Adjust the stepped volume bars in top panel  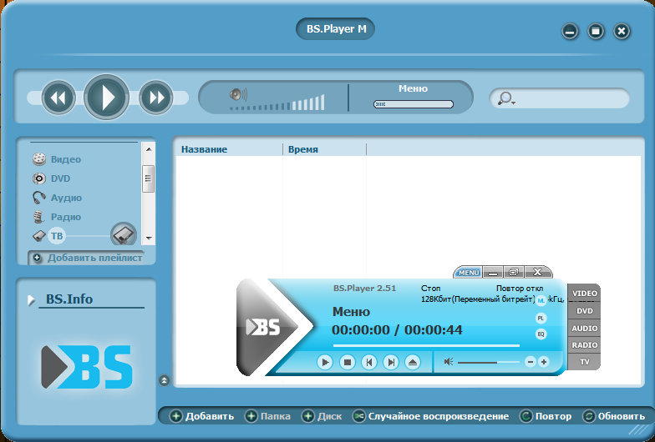pos(277,103)
